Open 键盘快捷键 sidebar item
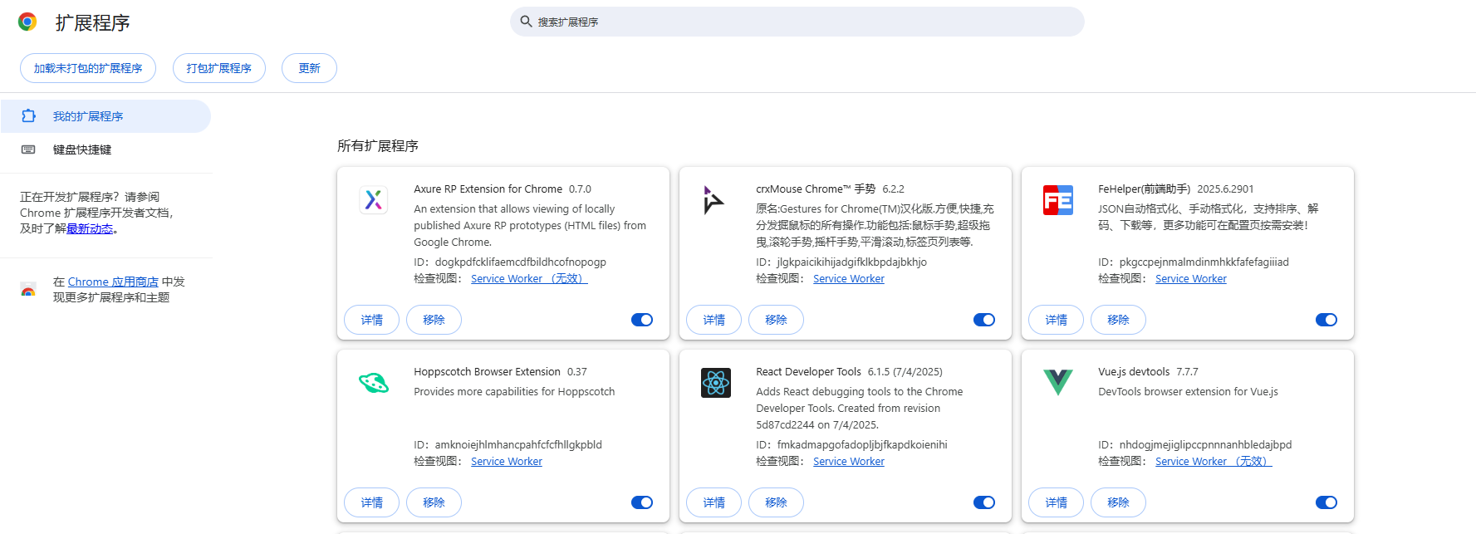This screenshot has width=1476, height=534. (82, 149)
